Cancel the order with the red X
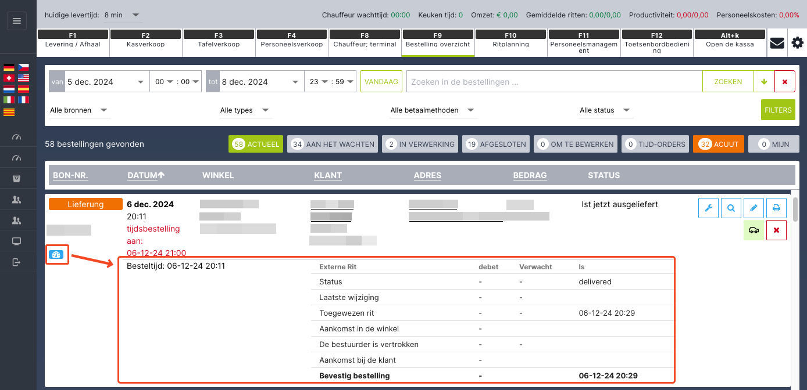The width and height of the screenshot is (807, 390). (776, 230)
